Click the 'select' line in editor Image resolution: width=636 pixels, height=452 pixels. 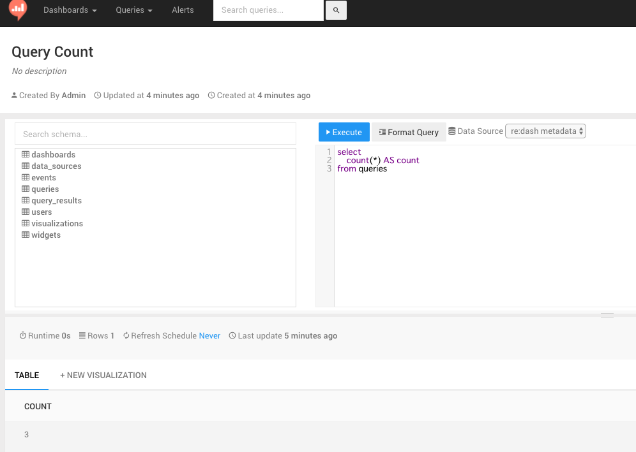click(349, 152)
